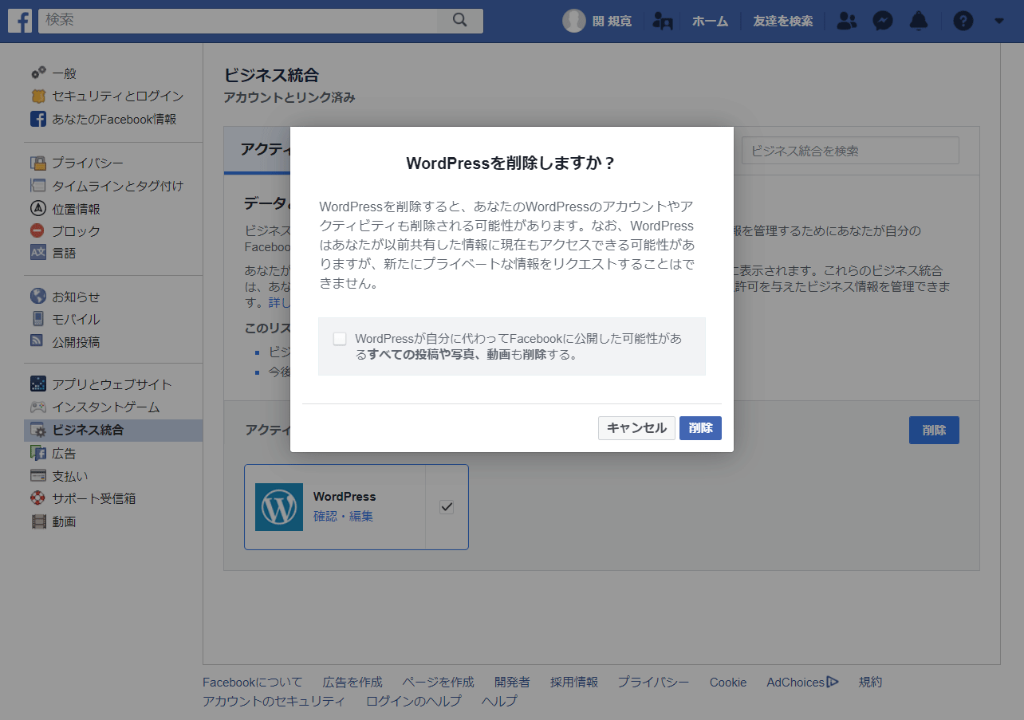1024x720 pixels.
Task: Click the footer プライバシー link
Action: 654,683
